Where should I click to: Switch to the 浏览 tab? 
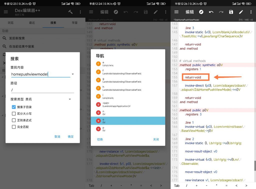(x=10, y=23)
